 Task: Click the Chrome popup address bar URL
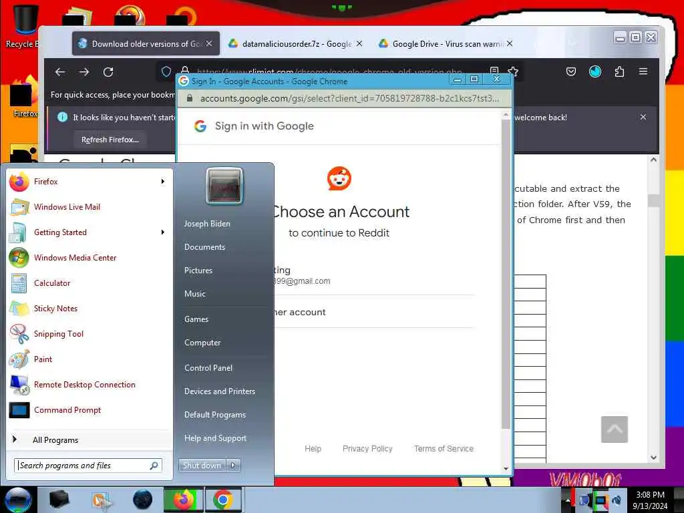click(349, 99)
